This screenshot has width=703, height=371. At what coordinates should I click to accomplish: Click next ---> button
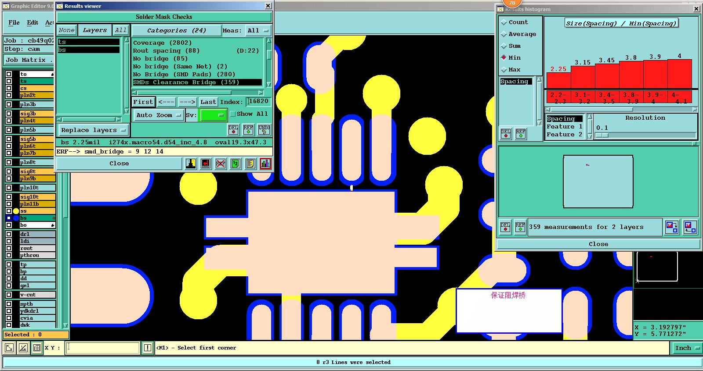point(188,102)
